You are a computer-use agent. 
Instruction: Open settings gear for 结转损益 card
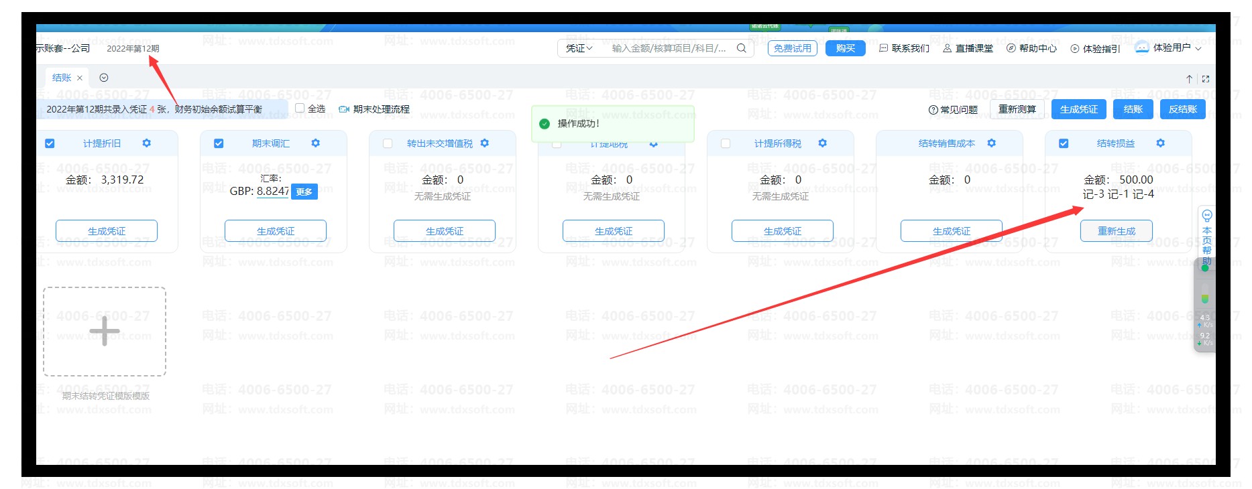tap(1161, 143)
